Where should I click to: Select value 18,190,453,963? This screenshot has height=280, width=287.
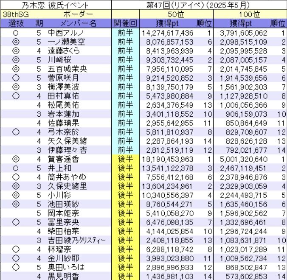pos(167,159)
